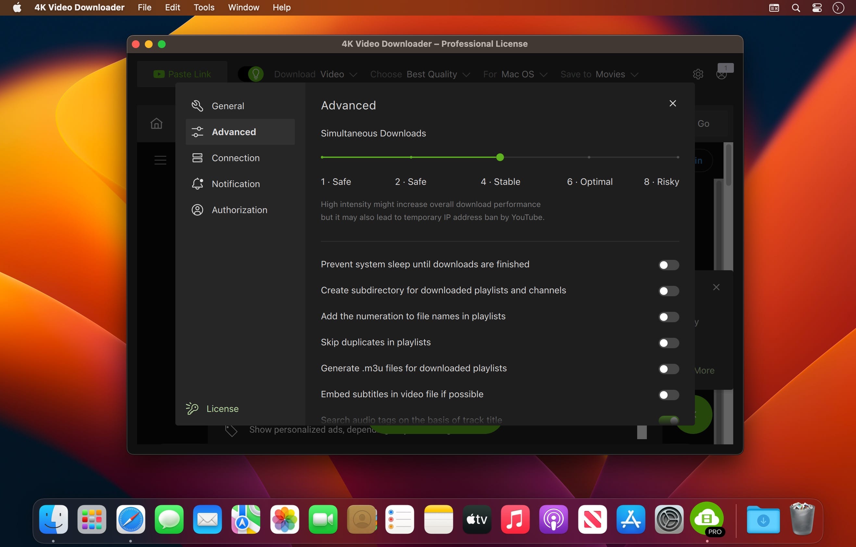The image size is (856, 547).
Task: Click the smart download mode icon
Action: click(255, 74)
